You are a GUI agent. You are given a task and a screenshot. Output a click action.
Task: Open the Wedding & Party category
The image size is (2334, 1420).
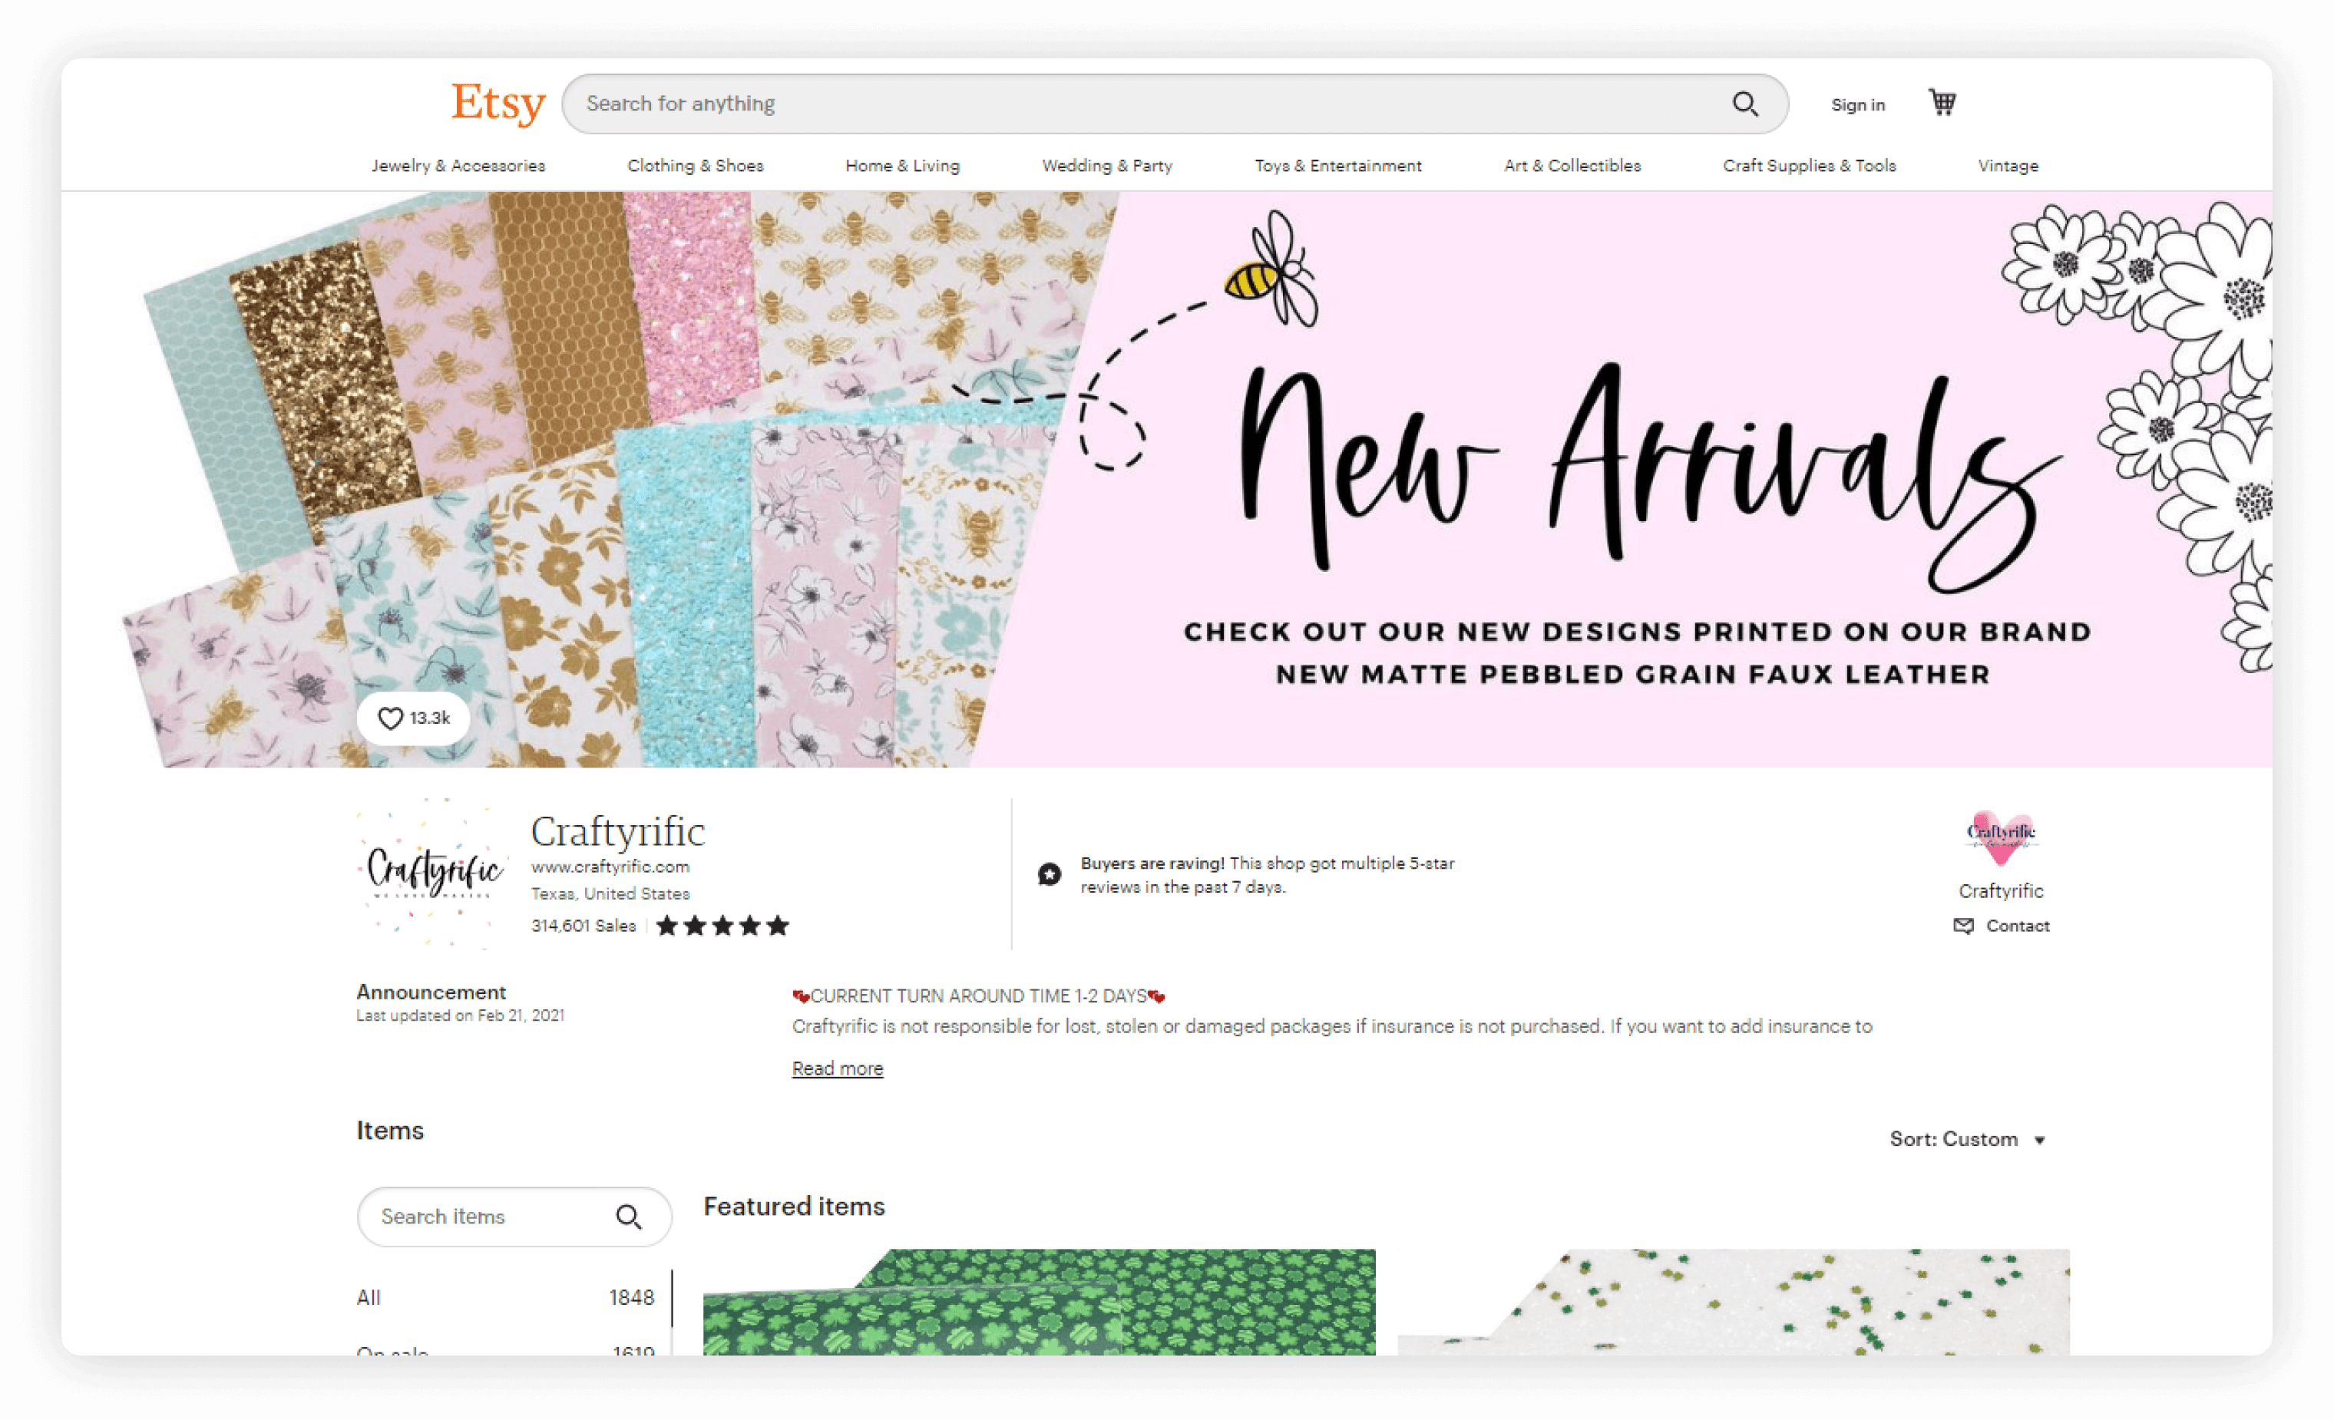(x=1107, y=165)
